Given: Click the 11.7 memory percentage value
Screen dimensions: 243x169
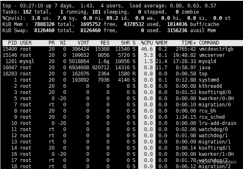Looking at the screenshot, I should pyautogui.click(x=161, y=68).
